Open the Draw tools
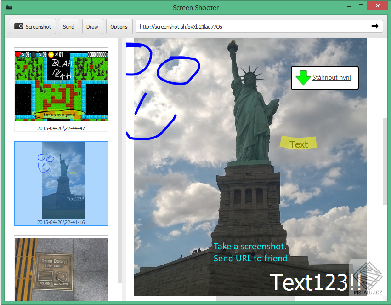391x305 pixels. [92, 27]
